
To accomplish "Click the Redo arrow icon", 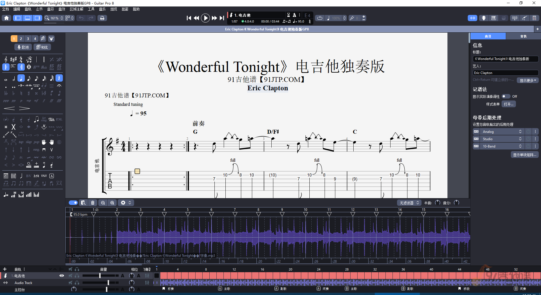I will [91, 18].
